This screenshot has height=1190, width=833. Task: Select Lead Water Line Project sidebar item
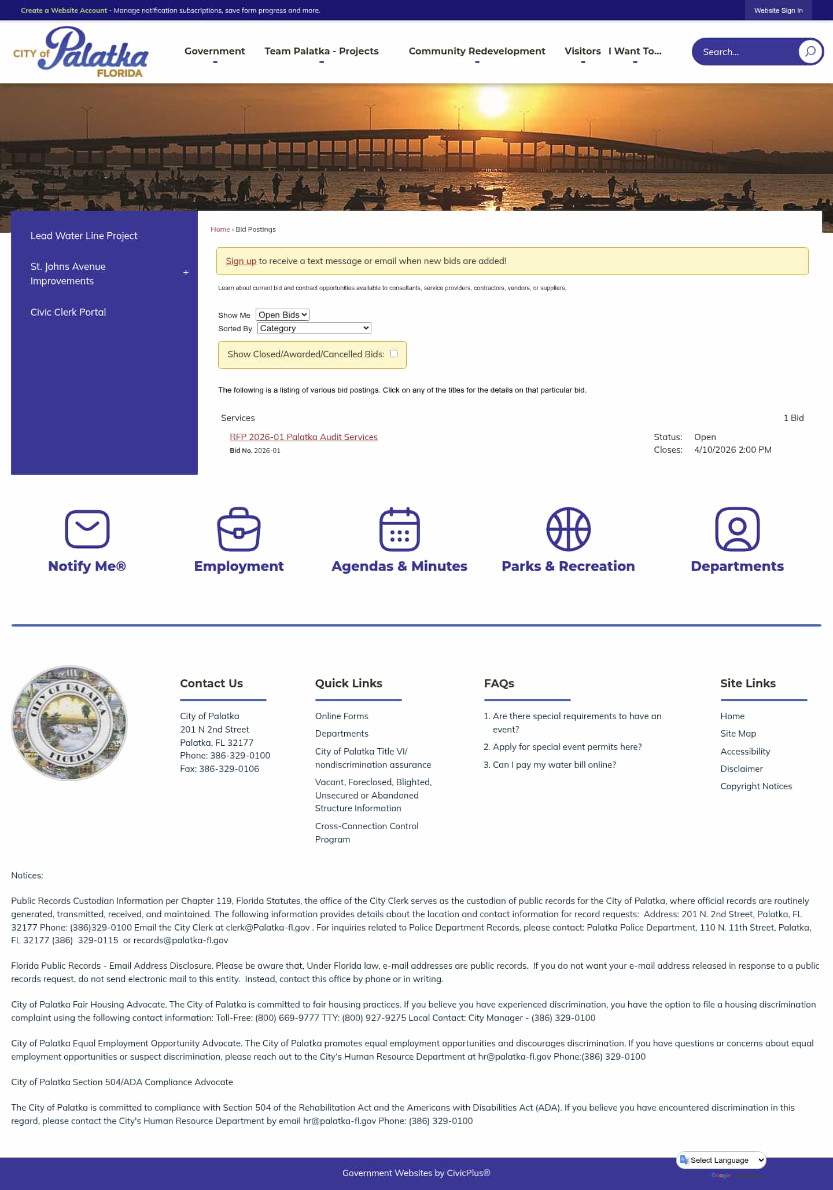(x=84, y=236)
